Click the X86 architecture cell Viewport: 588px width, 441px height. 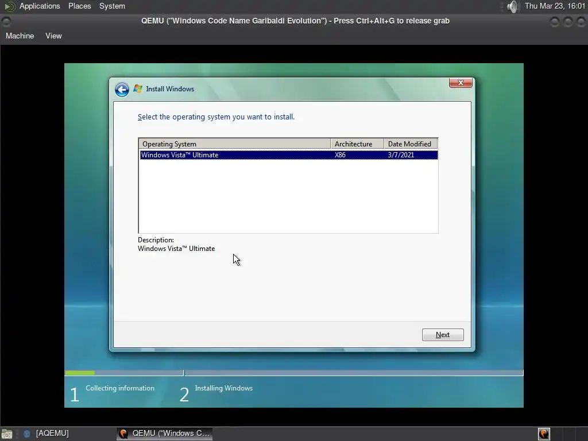pyautogui.click(x=340, y=155)
